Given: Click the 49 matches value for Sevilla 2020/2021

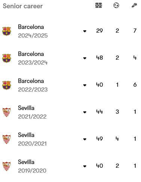Looking at the screenshot, I should pyautogui.click(x=99, y=139).
